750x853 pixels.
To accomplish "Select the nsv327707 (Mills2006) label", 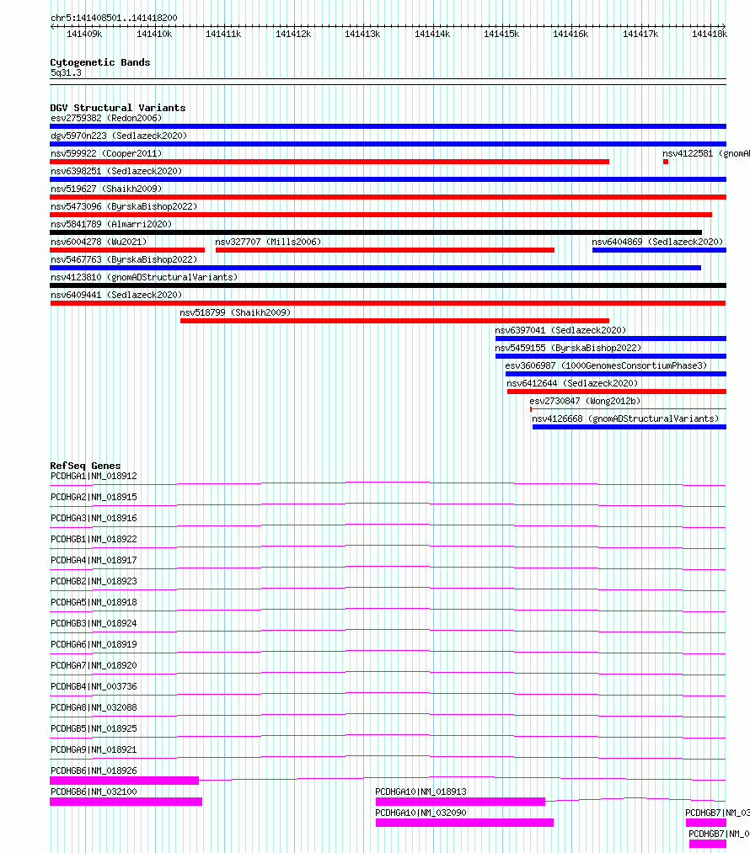I will [x=268, y=242].
